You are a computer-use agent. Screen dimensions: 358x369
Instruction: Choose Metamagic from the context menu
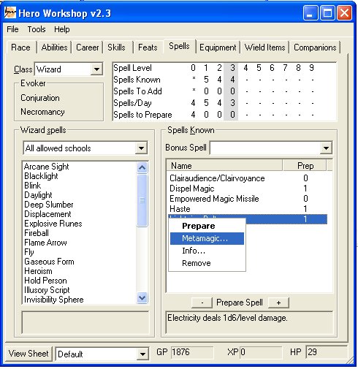coord(207,238)
